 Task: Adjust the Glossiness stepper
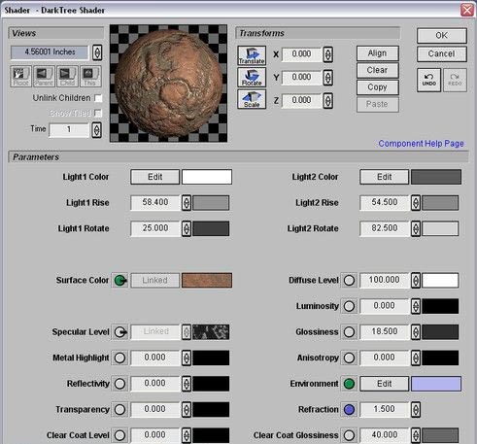point(416,332)
